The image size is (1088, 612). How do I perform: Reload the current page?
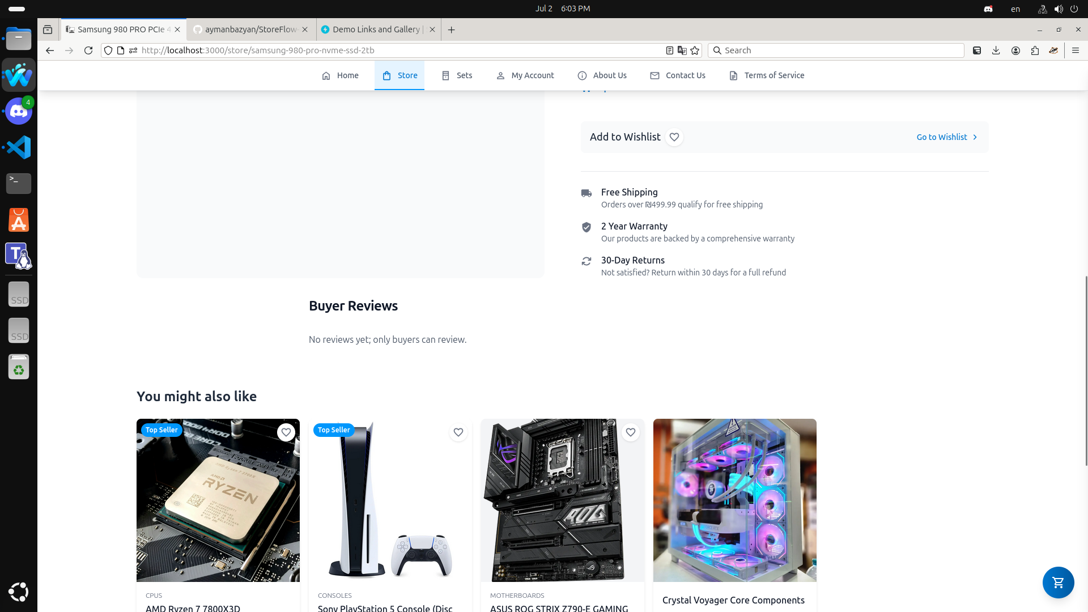(88, 50)
